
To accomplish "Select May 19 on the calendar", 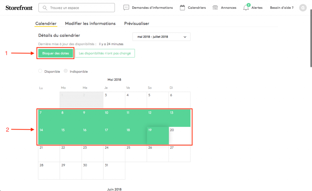I will pos(158,136).
